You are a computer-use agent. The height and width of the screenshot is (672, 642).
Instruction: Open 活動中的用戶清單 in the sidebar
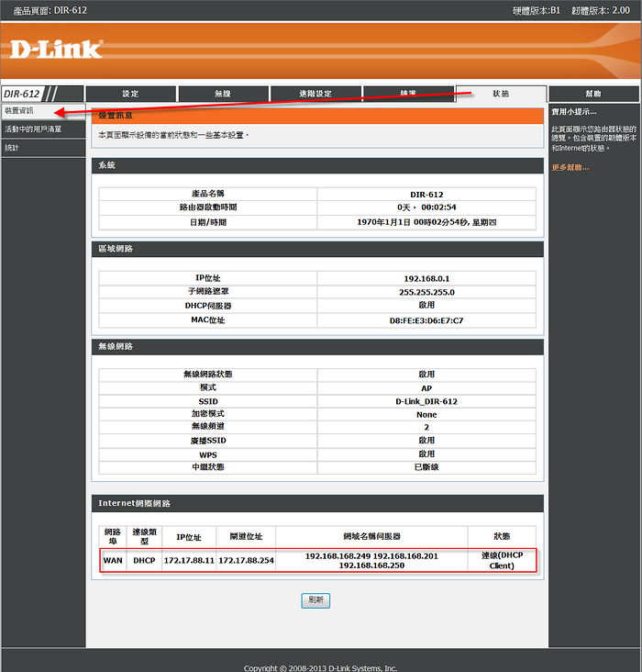coord(33,129)
